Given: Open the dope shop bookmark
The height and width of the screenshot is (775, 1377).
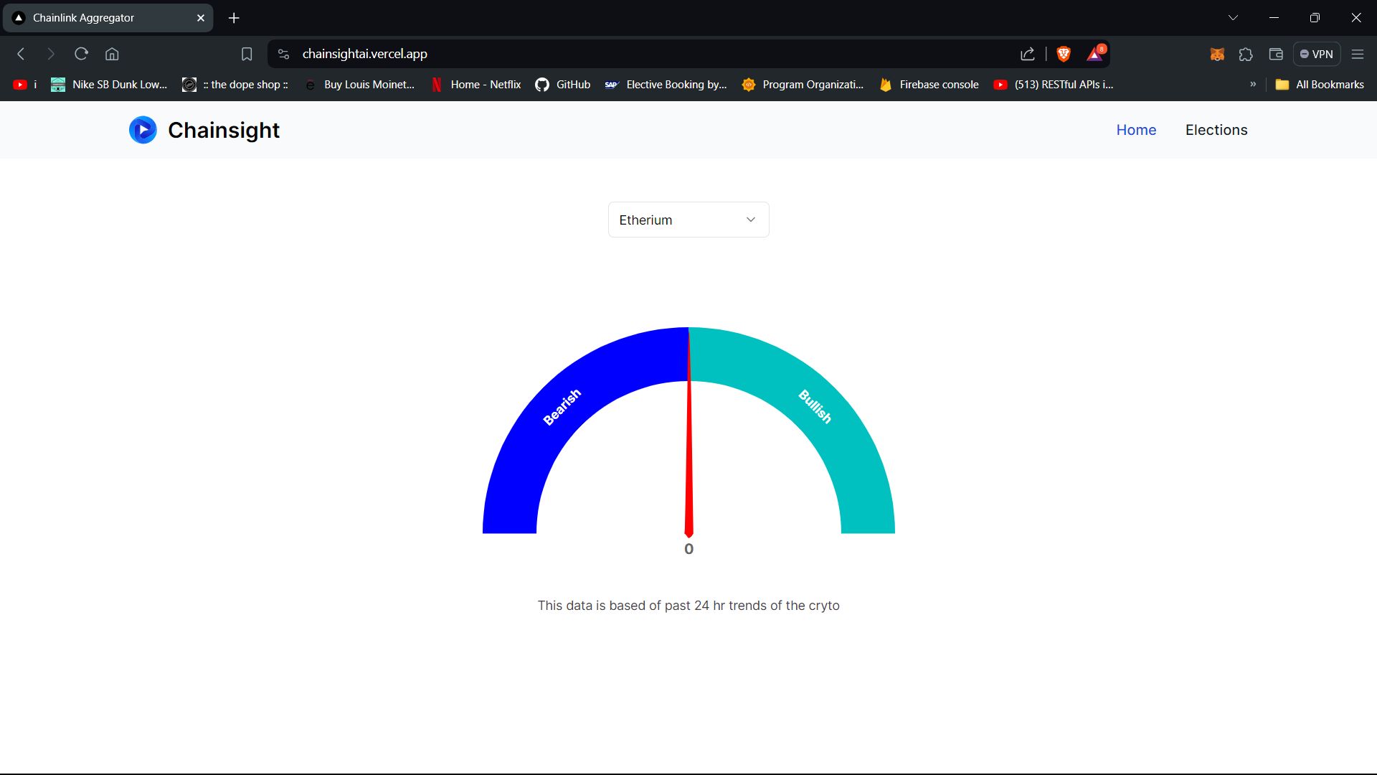Looking at the screenshot, I should click(235, 85).
